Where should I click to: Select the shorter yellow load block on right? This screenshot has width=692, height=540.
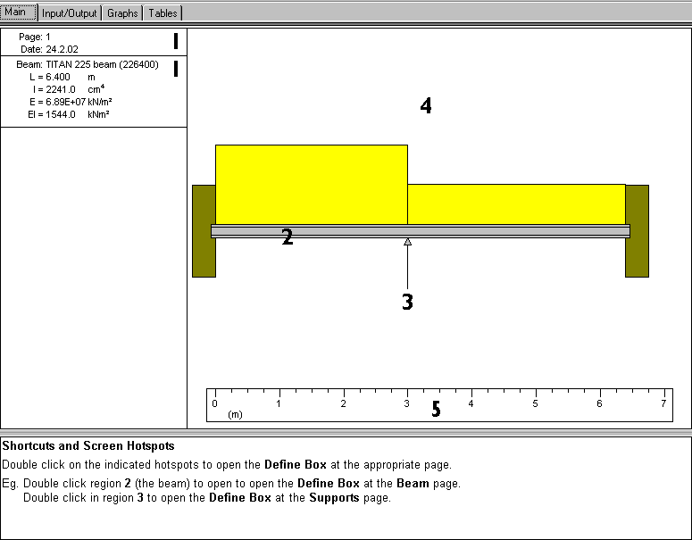tap(516, 204)
